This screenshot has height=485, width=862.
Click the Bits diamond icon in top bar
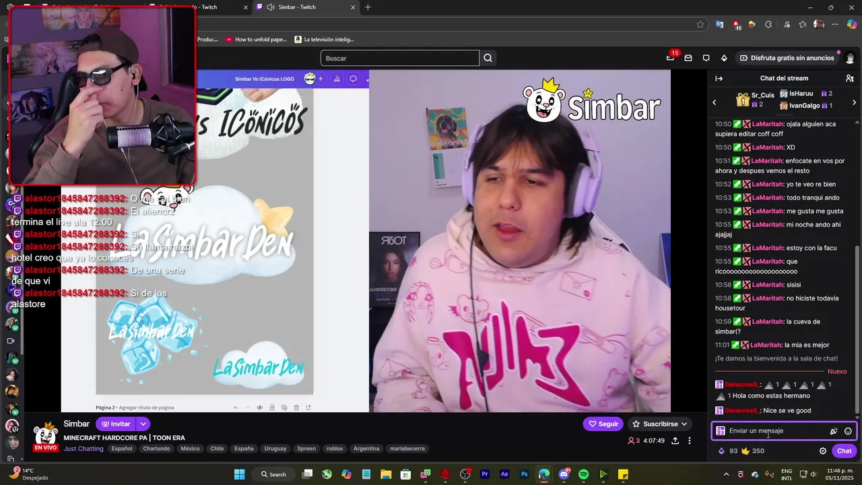coord(724,58)
